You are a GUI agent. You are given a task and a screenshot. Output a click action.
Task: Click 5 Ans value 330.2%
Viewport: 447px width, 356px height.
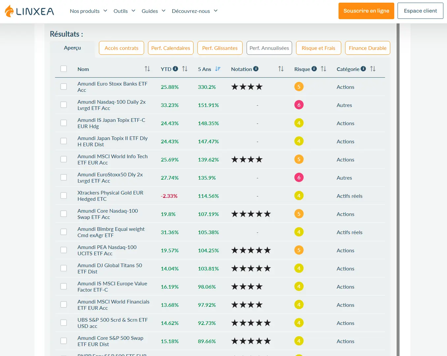(207, 87)
